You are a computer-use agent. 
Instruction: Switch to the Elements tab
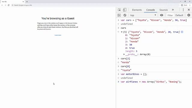pyautogui.click(x=137, y=10)
